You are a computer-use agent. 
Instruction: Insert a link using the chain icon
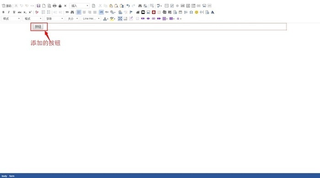pos(120,12)
